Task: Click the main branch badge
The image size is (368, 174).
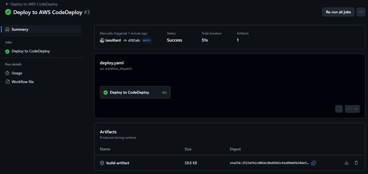Action: (146, 40)
